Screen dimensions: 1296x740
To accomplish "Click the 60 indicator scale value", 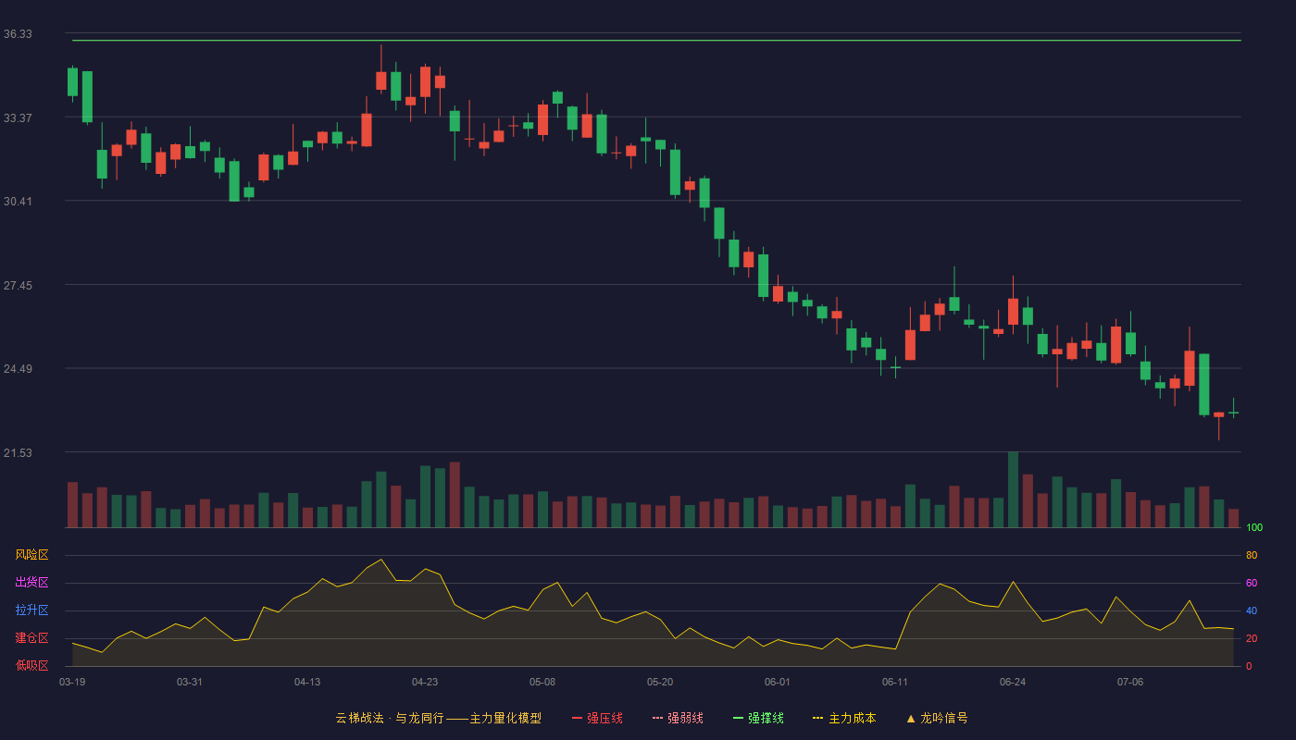I will [x=1252, y=583].
